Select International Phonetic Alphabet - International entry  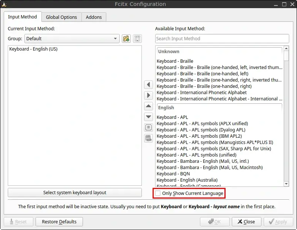pos(219,99)
